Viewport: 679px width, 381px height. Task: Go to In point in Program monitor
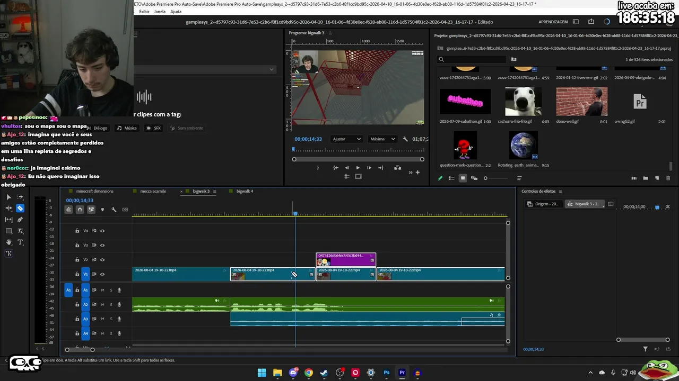pos(336,168)
